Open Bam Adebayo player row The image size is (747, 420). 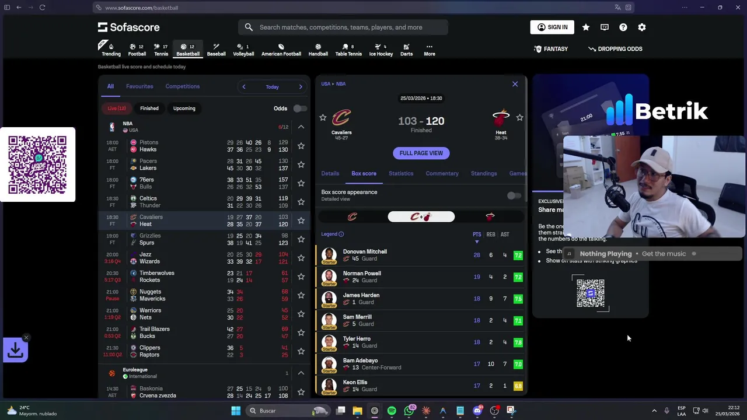[x=421, y=364]
